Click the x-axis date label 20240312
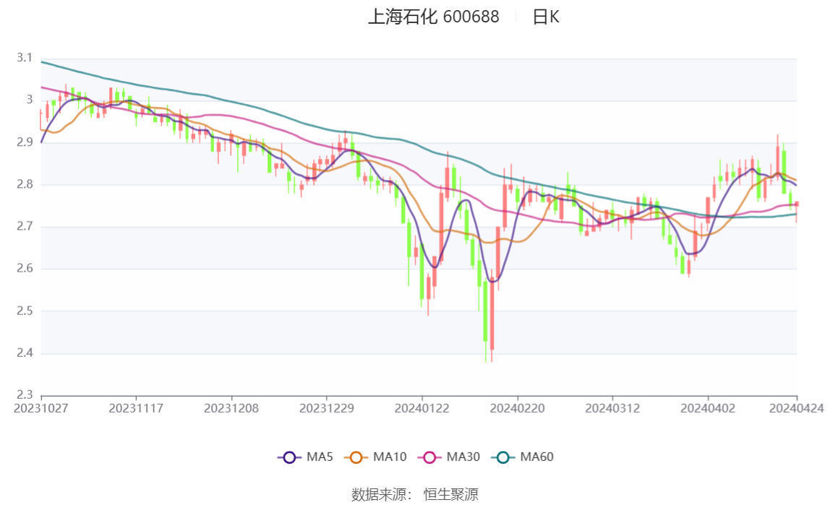Viewport: 830px width, 505px height. tap(612, 408)
